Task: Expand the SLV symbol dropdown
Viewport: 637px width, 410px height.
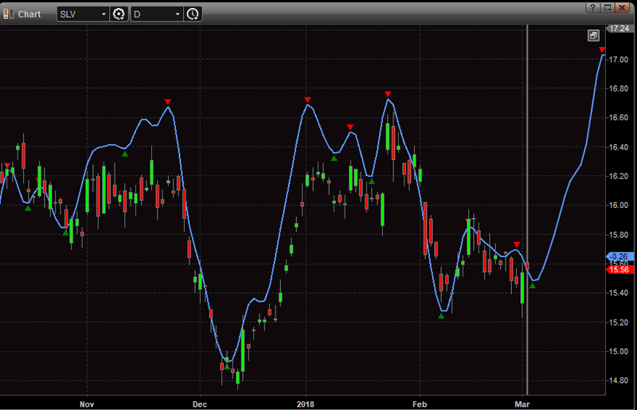Action: [104, 14]
